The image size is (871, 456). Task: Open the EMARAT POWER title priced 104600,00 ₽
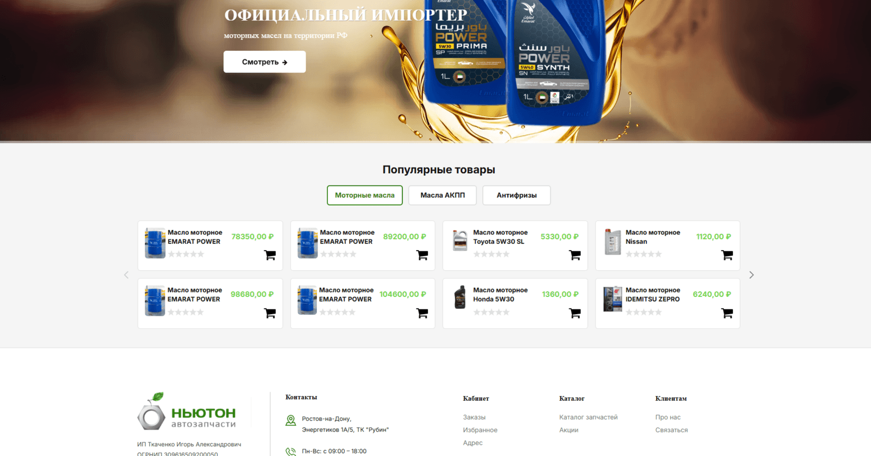[x=347, y=295]
